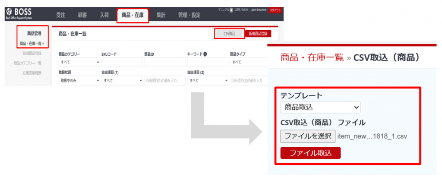Expand the 商品カテゴリー dropdown

[79, 62]
